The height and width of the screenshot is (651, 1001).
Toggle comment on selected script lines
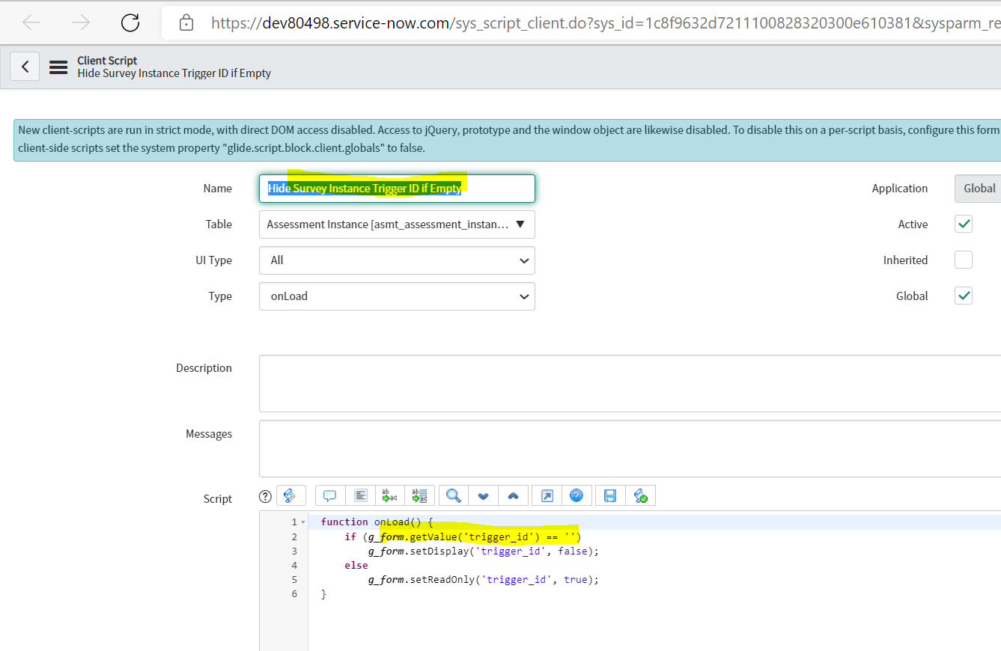click(329, 495)
